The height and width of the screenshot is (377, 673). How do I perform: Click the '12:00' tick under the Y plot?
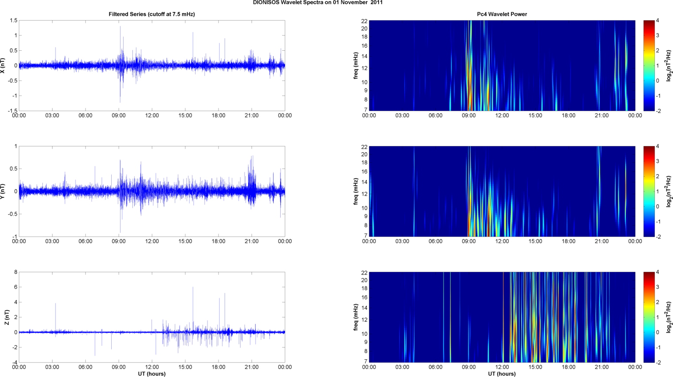point(152,241)
